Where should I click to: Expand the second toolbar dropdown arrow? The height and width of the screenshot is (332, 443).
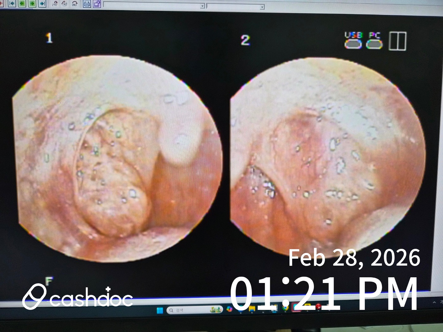262,7
